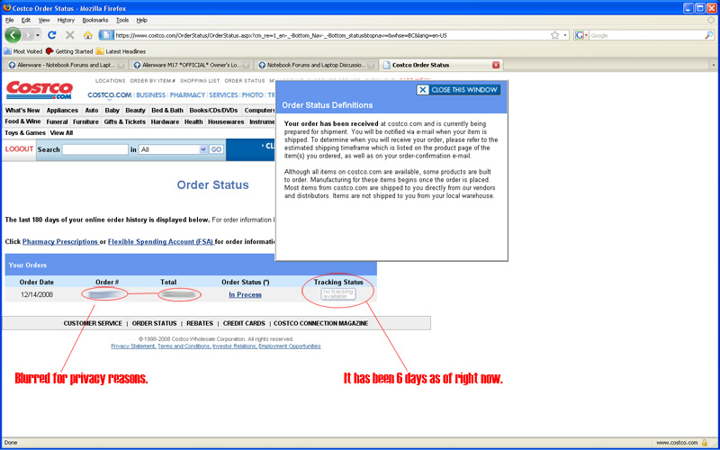Click CLOSE THIS WINDOW in popup
The width and height of the screenshot is (720, 450).
pyautogui.click(x=458, y=90)
